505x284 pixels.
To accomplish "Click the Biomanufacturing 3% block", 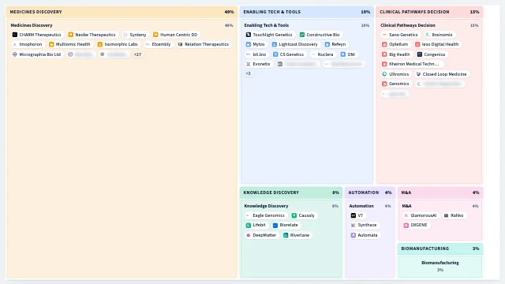I will 440,267.
